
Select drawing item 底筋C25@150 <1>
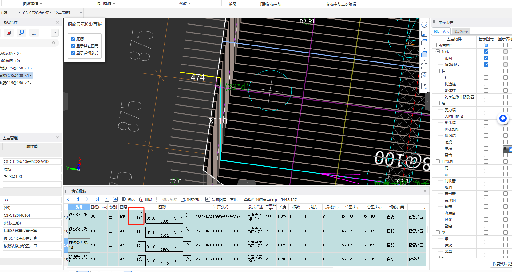point(16,68)
